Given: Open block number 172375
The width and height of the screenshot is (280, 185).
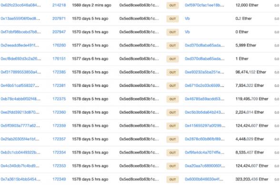Looking at the screenshot, I should 59,99.
